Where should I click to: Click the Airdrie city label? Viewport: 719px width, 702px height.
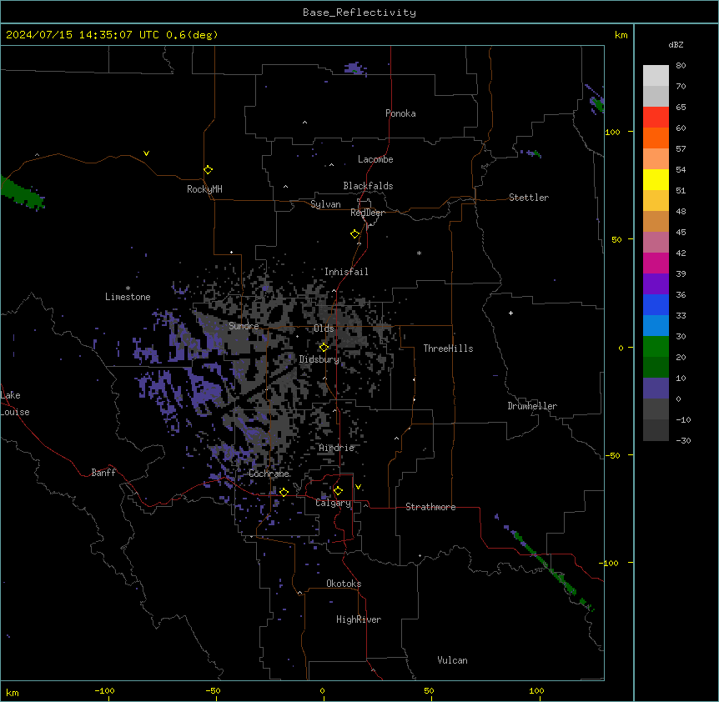coord(336,448)
